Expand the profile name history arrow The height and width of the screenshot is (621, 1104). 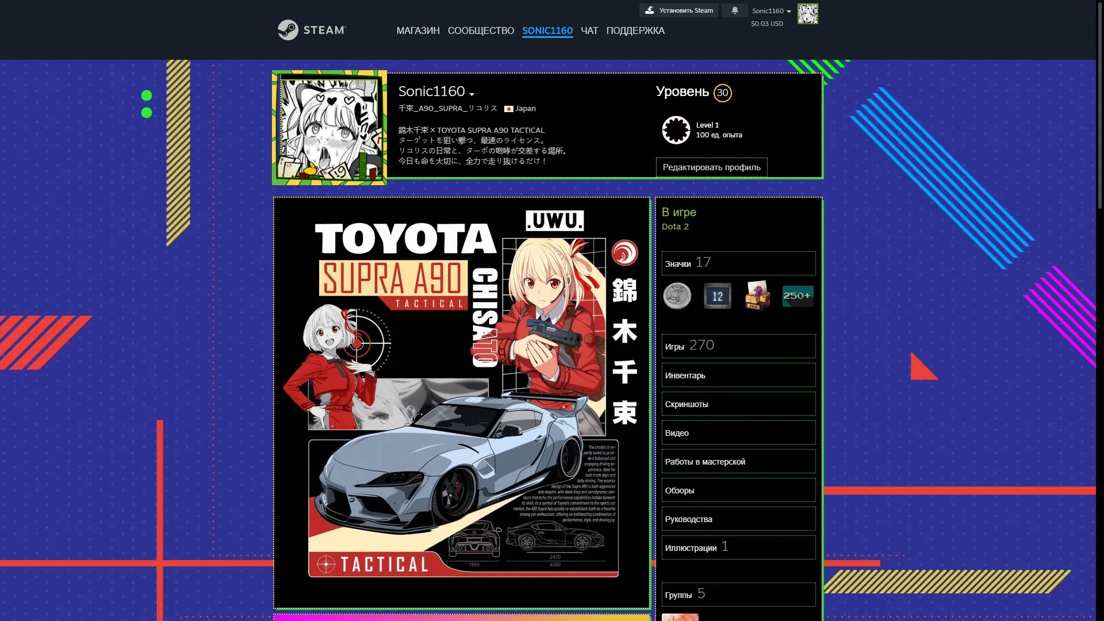472,94
